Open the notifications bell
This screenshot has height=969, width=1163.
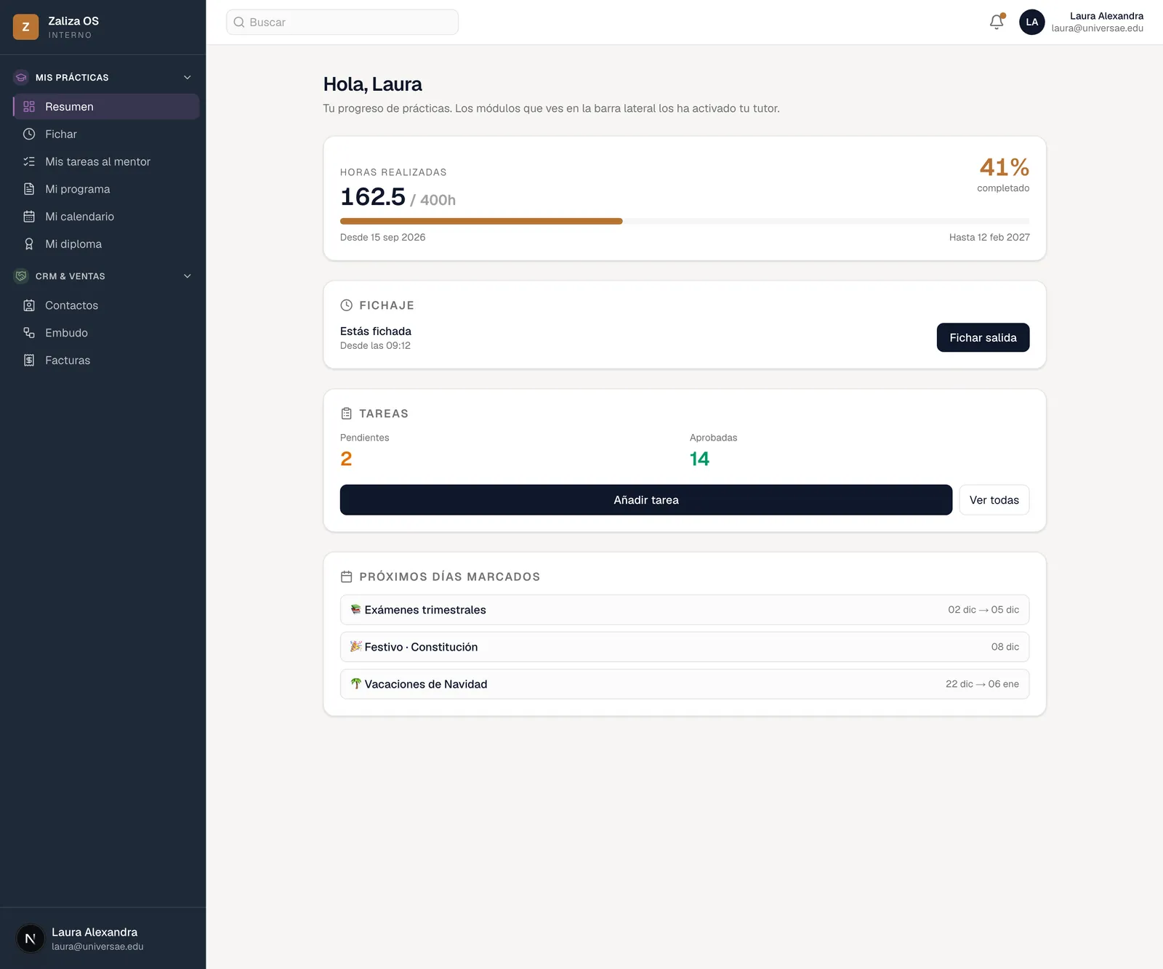(x=997, y=22)
